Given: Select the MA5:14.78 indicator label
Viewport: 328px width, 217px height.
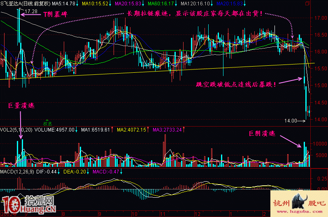Looking at the screenshot, I should click(63, 4).
